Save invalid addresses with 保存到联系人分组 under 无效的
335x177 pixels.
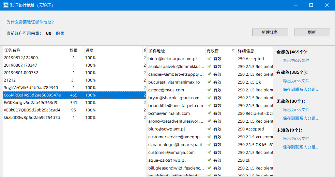point(301,118)
